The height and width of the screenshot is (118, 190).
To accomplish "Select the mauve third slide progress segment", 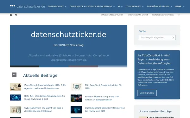I will pyautogui.click(x=83, y=66).
